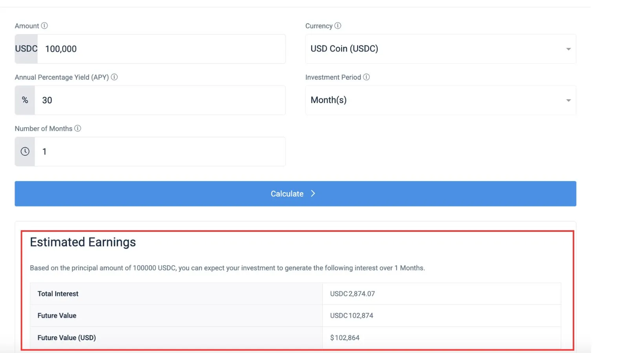
Task: Select the Total Interest value USDC 2,874.07
Action: 352,294
